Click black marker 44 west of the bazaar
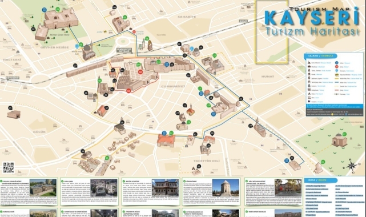 tap(122, 70)
